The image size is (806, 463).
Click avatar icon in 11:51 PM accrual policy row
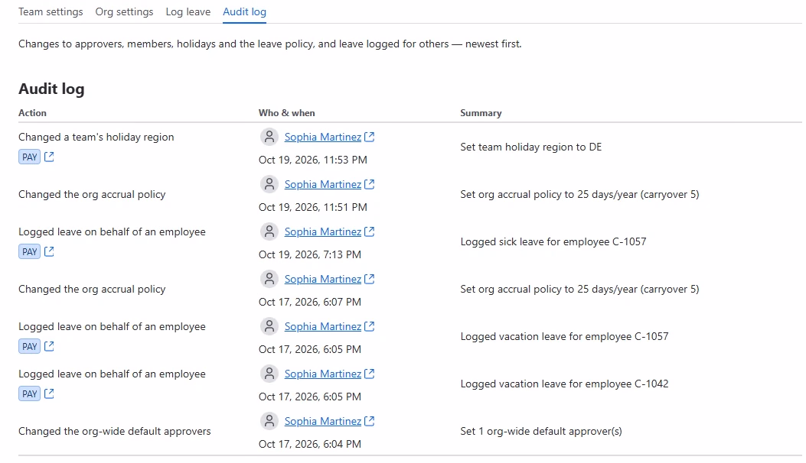coord(269,184)
